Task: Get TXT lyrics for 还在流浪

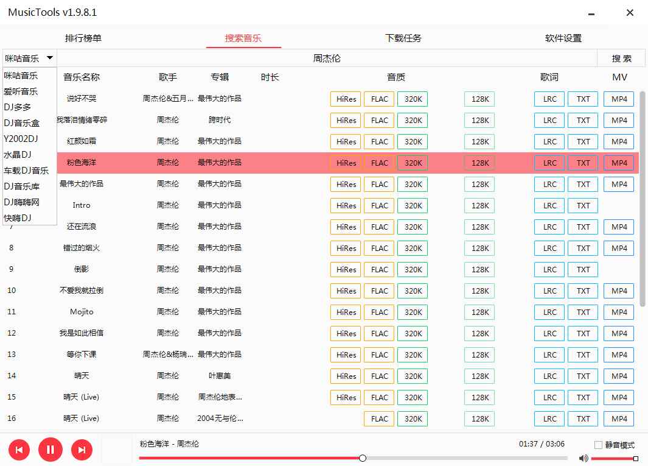Action: click(583, 227)
